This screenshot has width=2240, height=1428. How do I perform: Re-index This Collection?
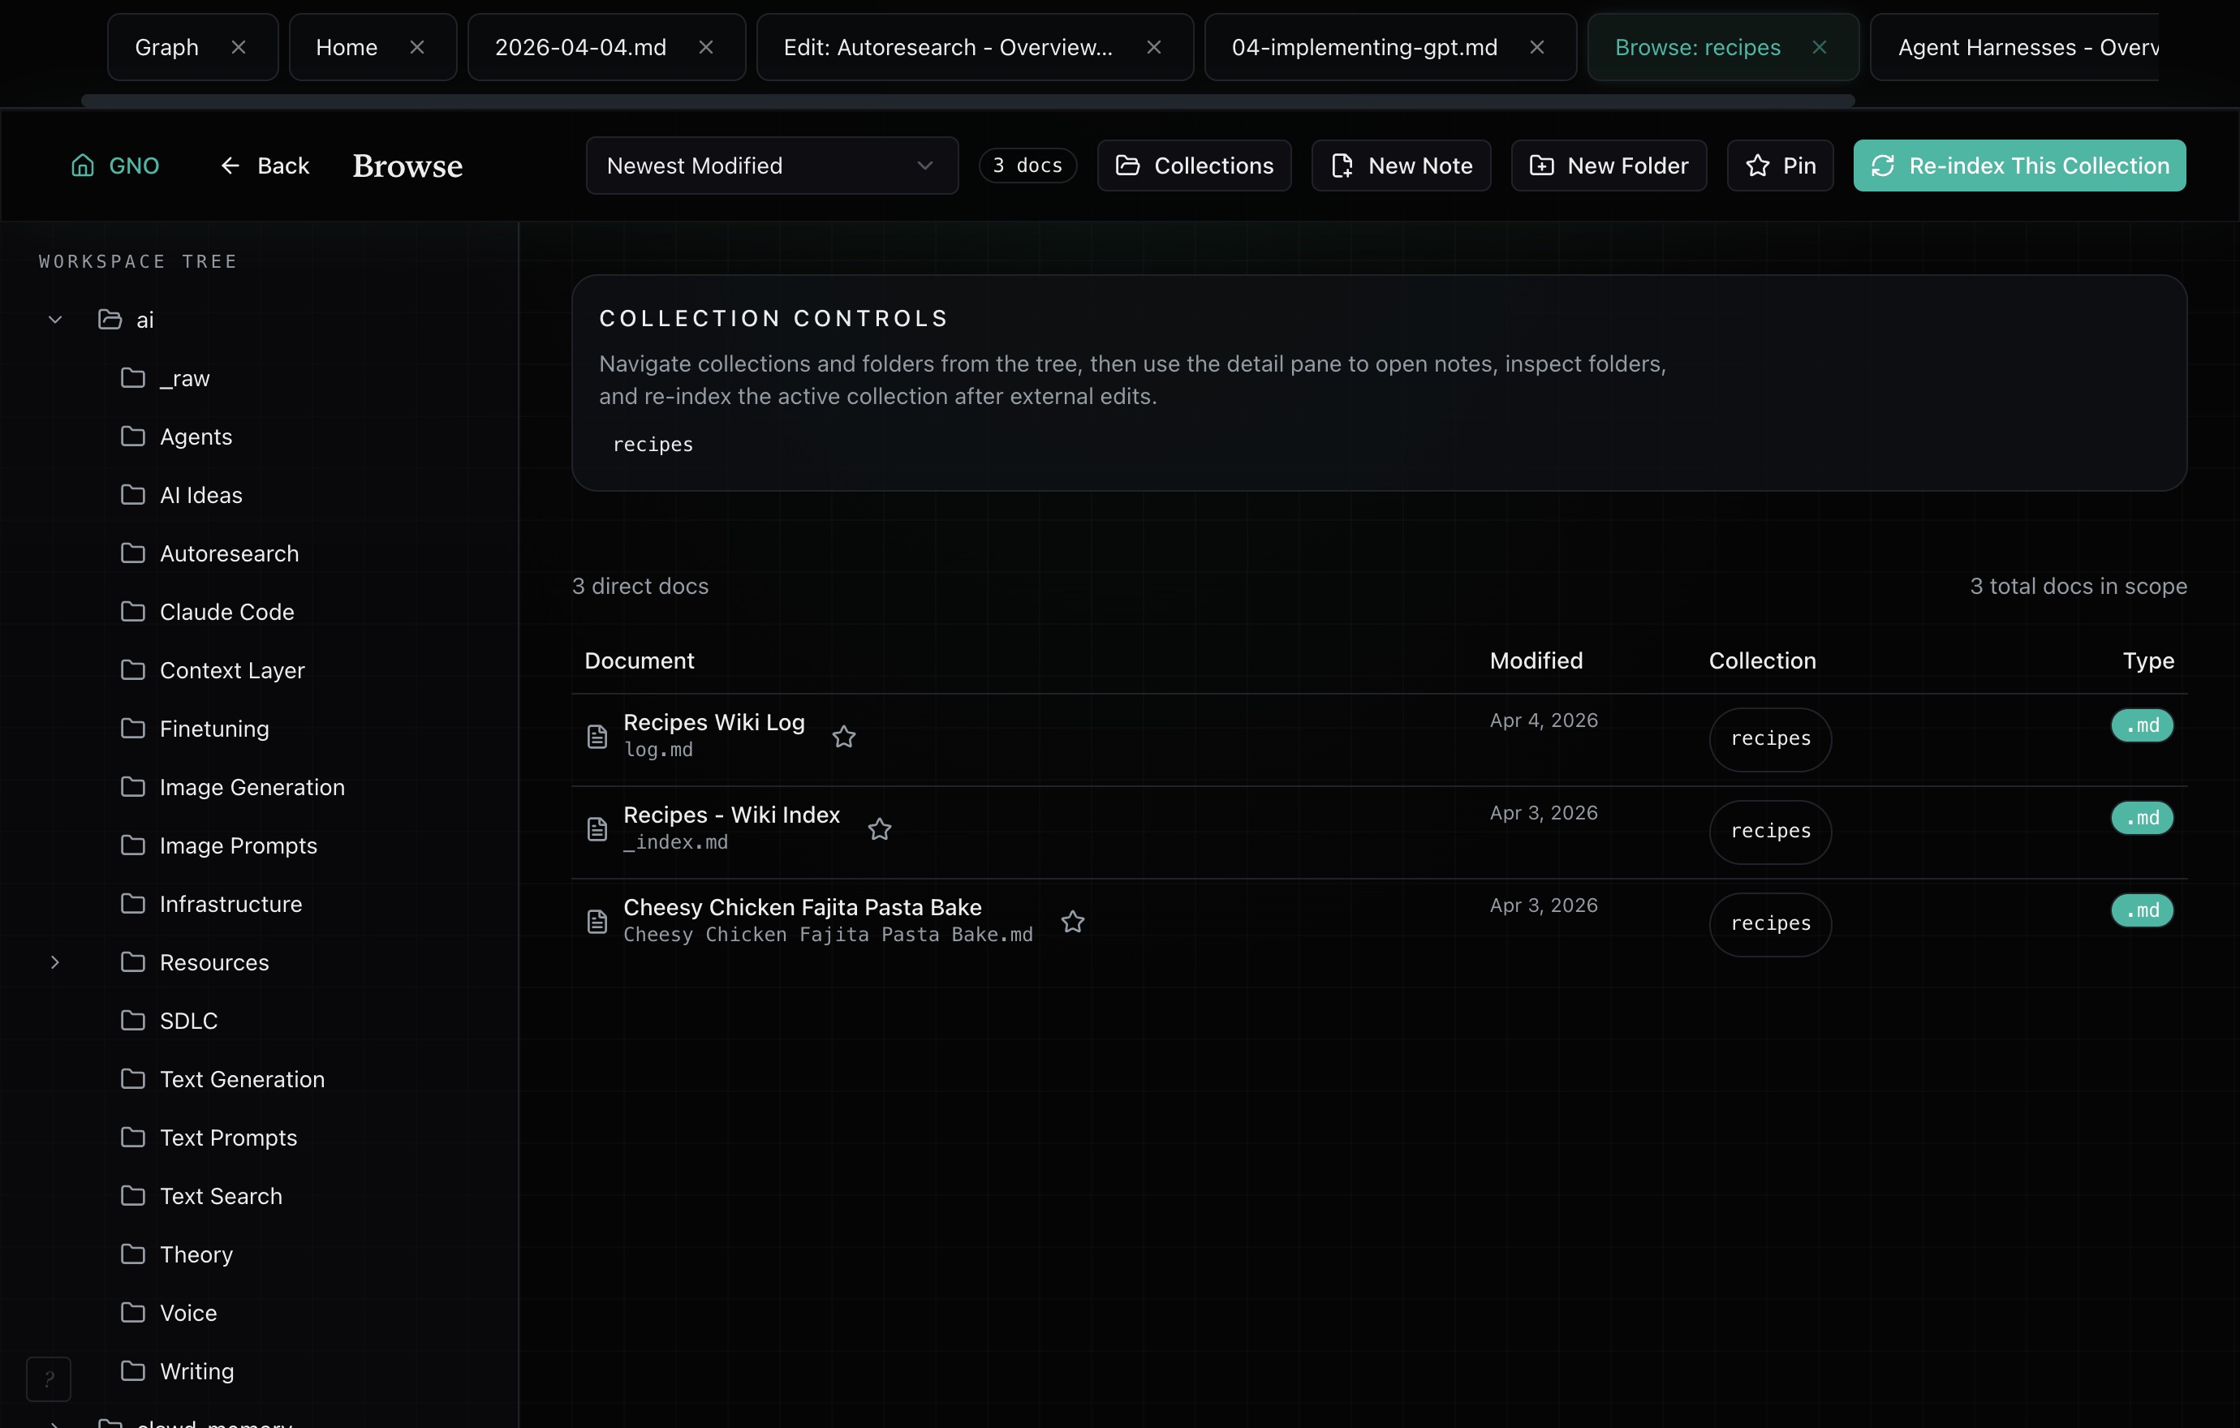pyautogui.click(x=2019, y=166)
